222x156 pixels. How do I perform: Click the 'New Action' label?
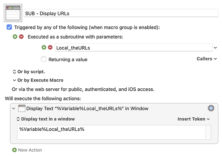point(30,150)
